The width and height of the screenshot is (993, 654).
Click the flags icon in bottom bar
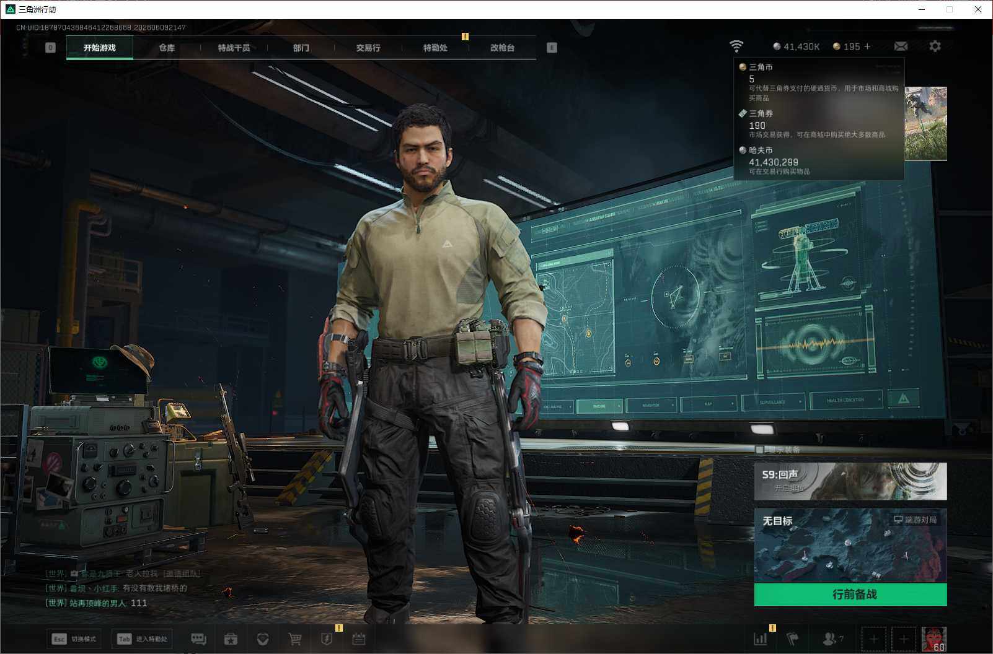pos(793,639)
